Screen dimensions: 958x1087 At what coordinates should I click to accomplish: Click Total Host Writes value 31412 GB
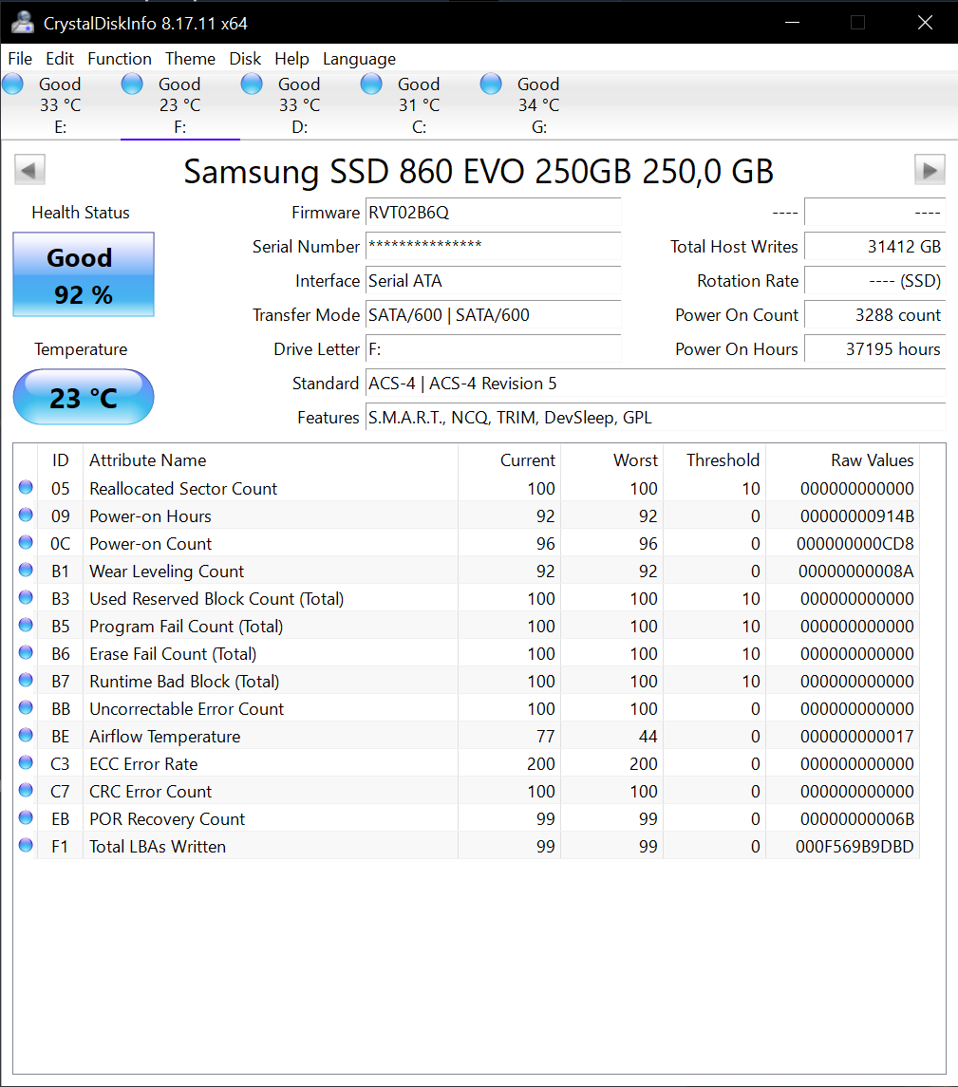tap(874, 246)
